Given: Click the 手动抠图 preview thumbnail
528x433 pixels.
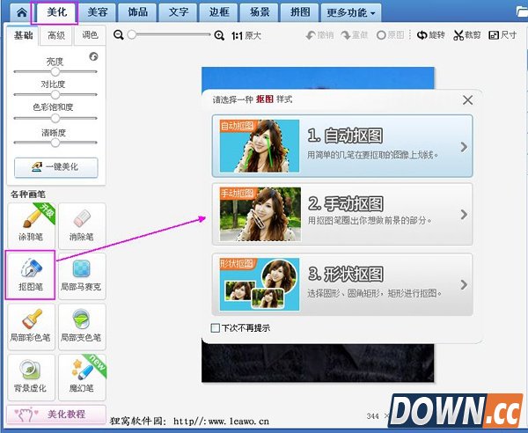Looking at the screenshot, I should 260,214.
